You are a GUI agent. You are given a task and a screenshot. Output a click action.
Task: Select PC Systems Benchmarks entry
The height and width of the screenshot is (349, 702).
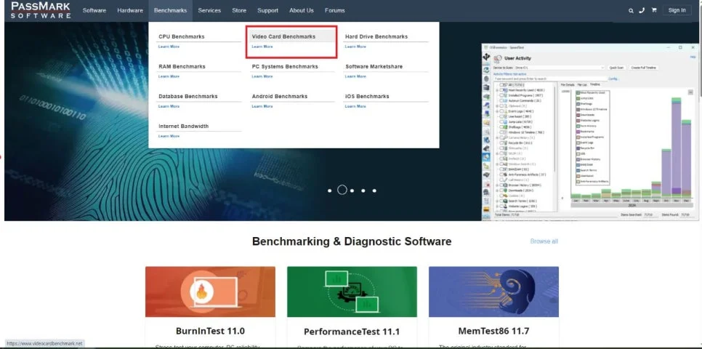pos(285,66)
